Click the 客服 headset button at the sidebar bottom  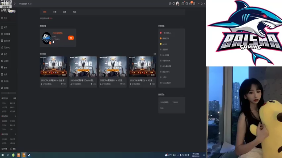pos(13,149)
